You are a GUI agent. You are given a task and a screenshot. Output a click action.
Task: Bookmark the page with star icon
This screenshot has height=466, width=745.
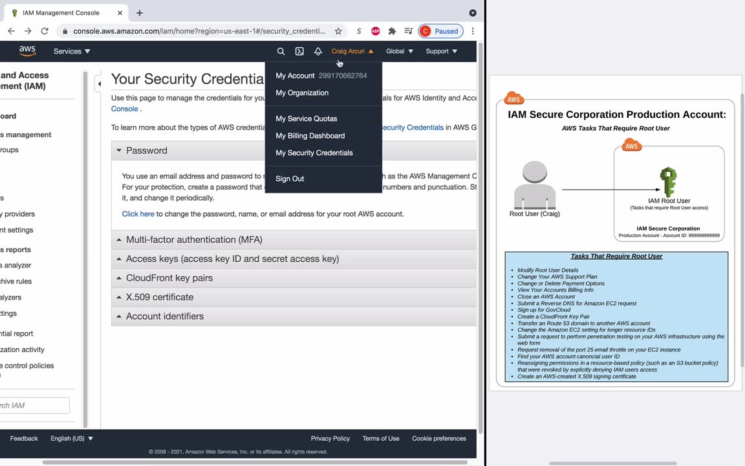[x=338, y=31]
